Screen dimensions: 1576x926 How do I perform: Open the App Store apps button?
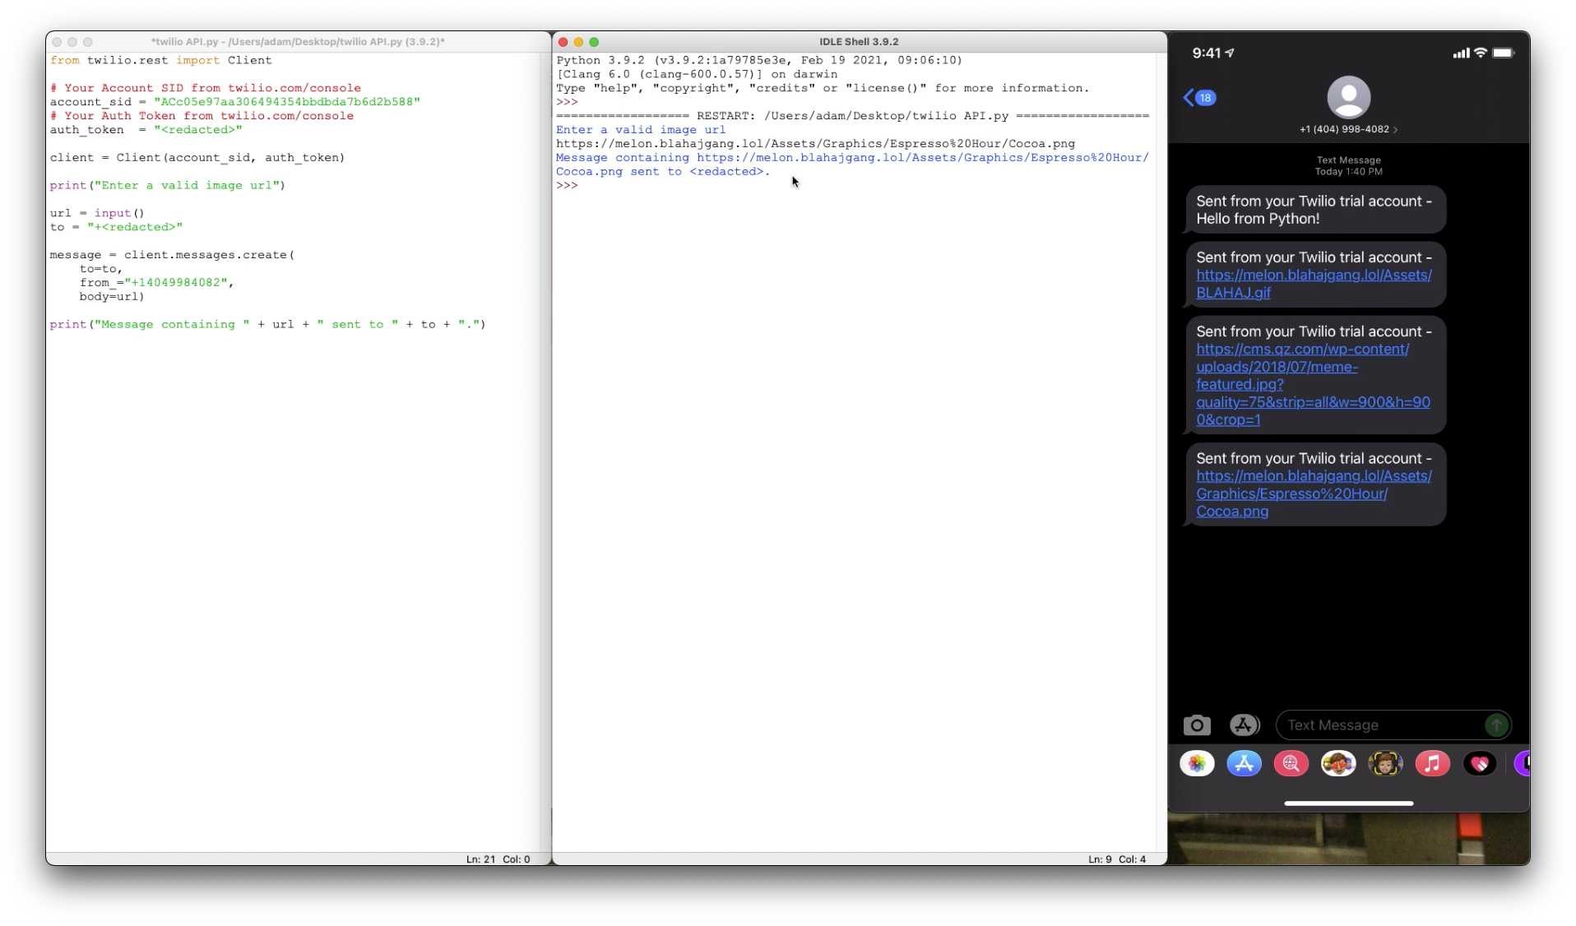click(1244, 725)
